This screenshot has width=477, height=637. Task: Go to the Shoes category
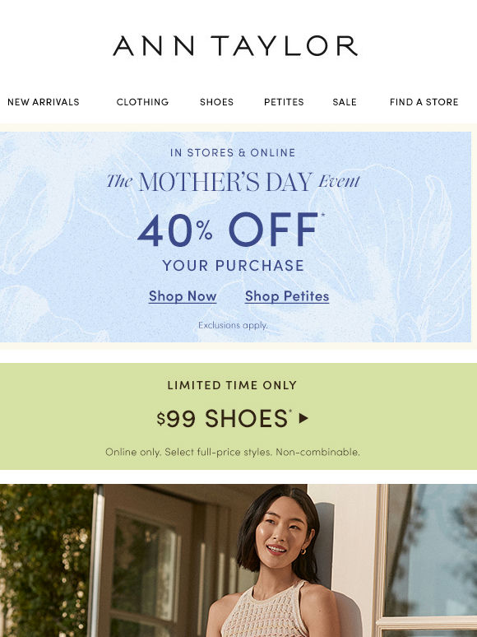click(x=217, y=102)
